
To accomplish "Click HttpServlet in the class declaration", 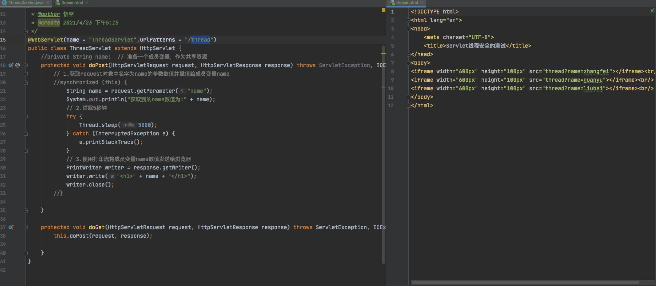I will (157, 48).
